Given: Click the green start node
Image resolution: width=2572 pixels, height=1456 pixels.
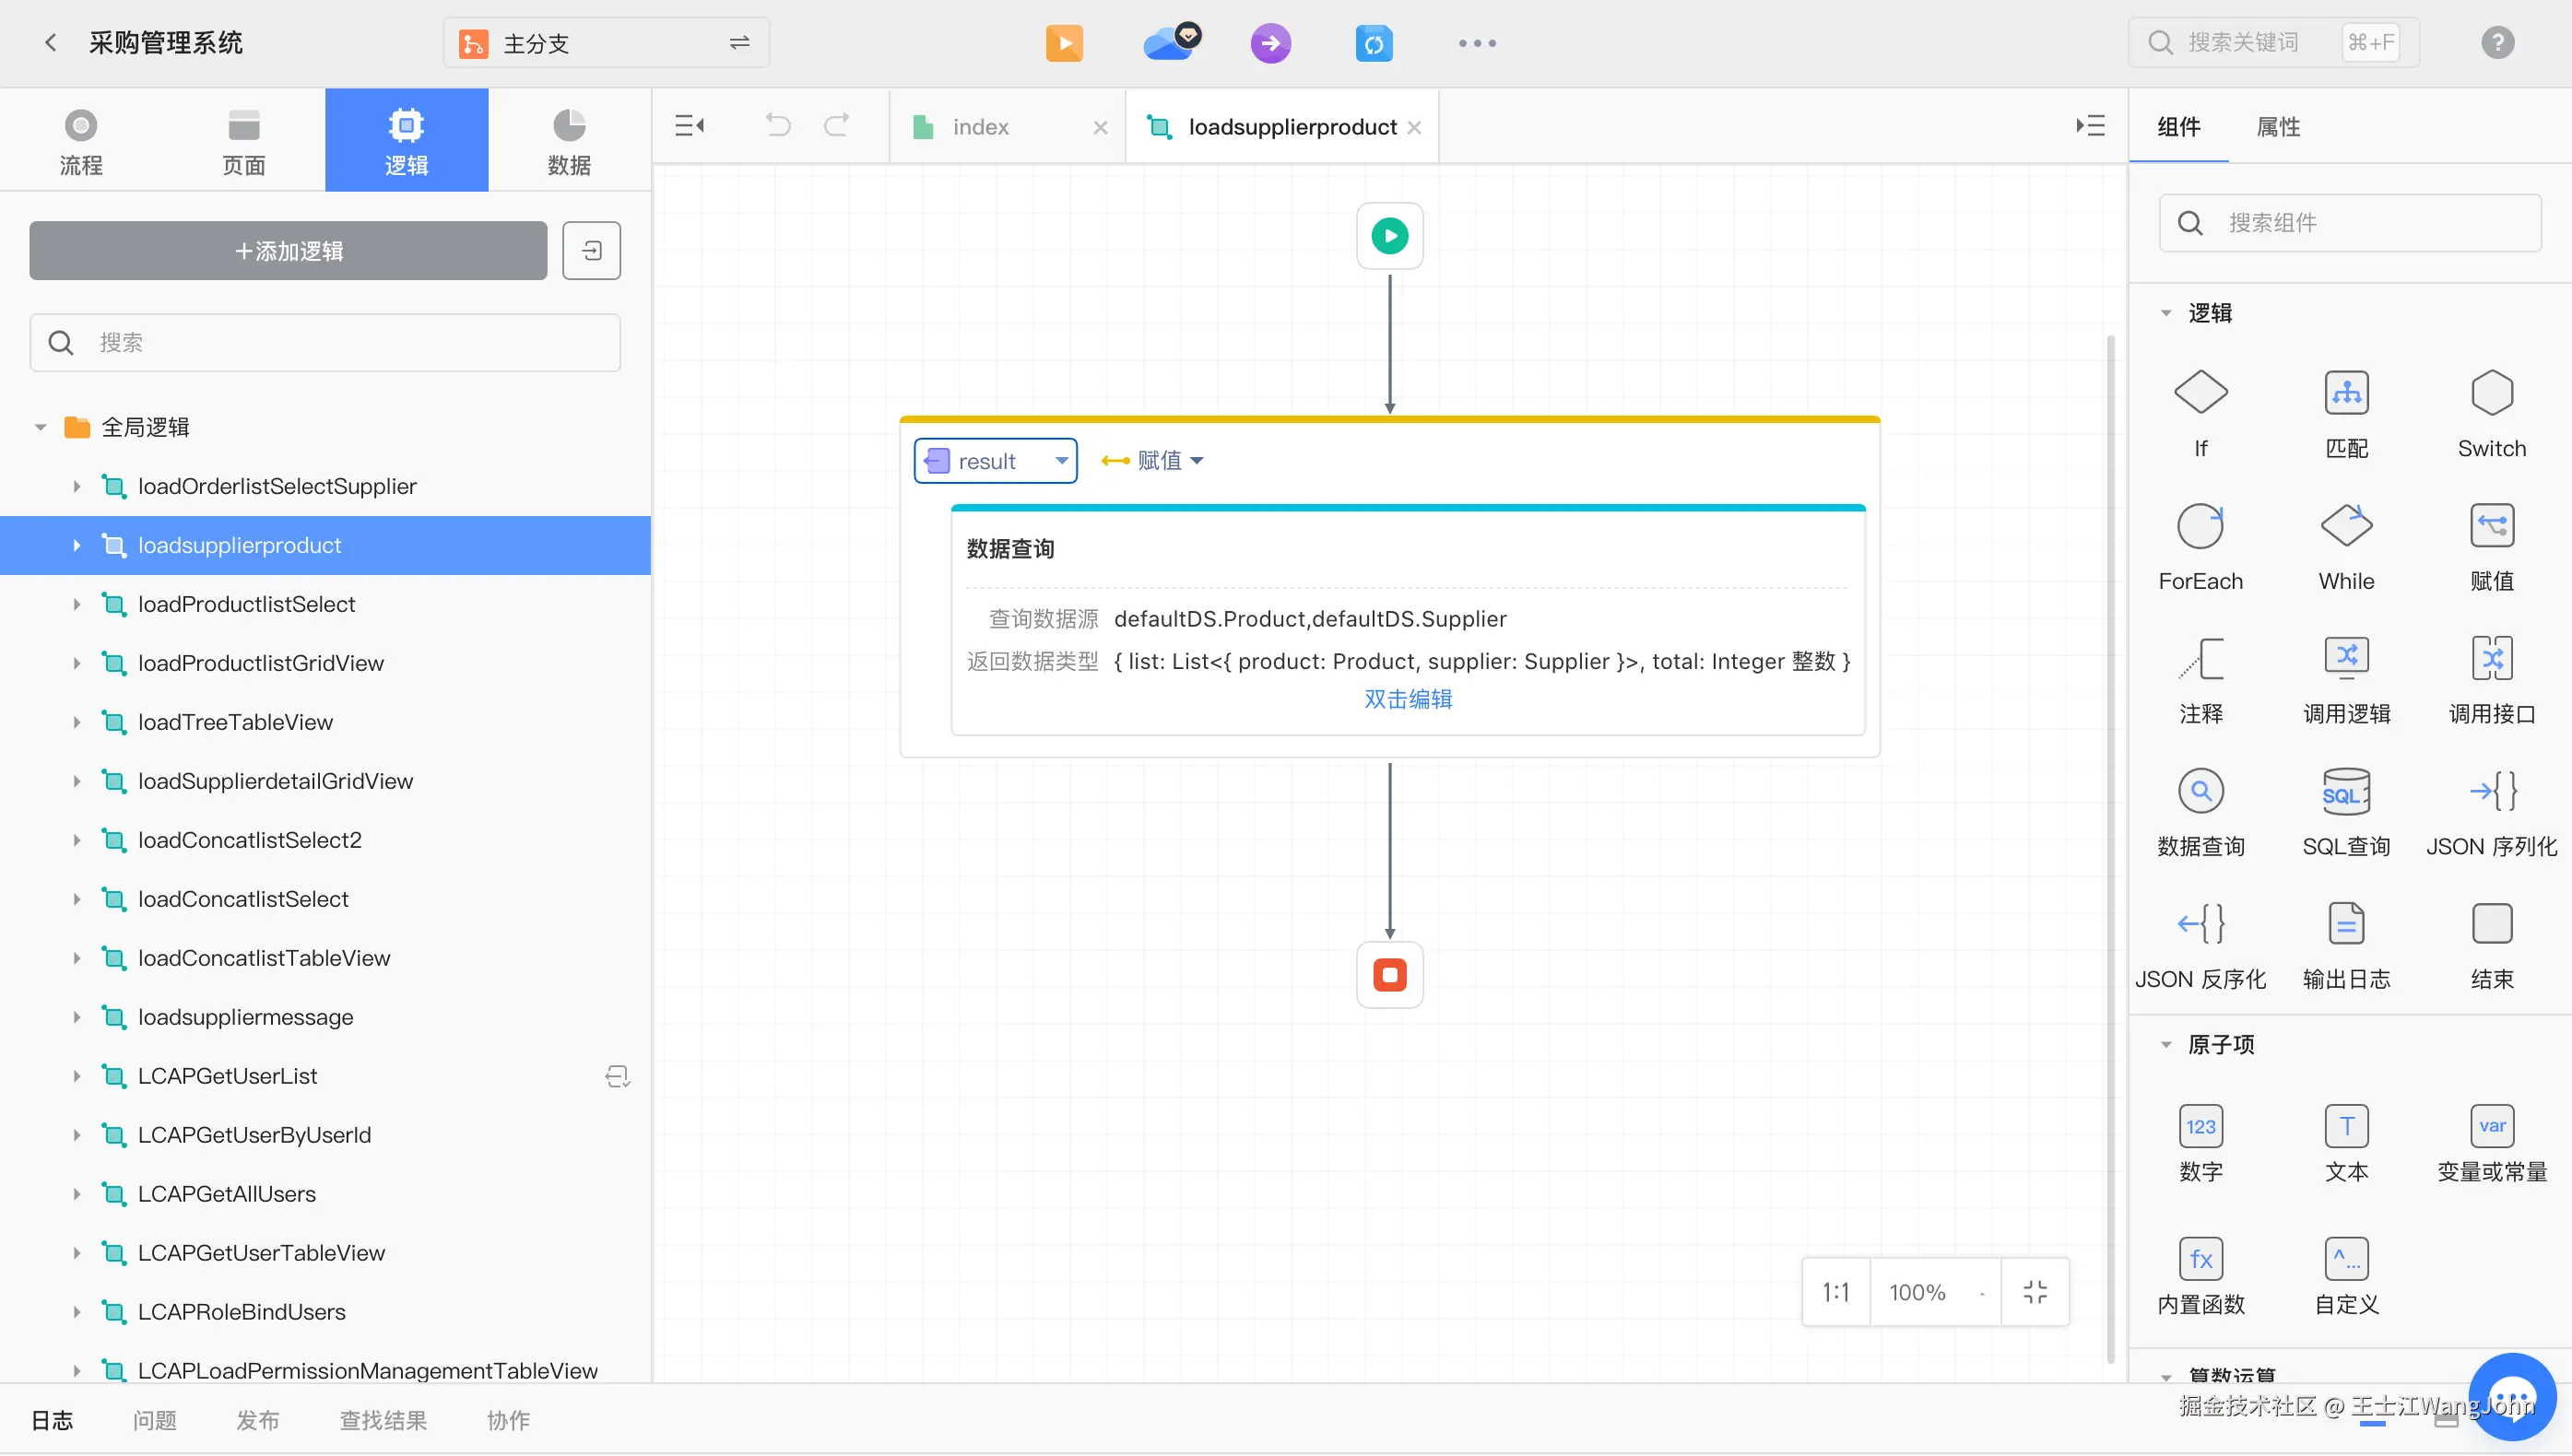Looking at the screenshot, I should point(1388,236).
